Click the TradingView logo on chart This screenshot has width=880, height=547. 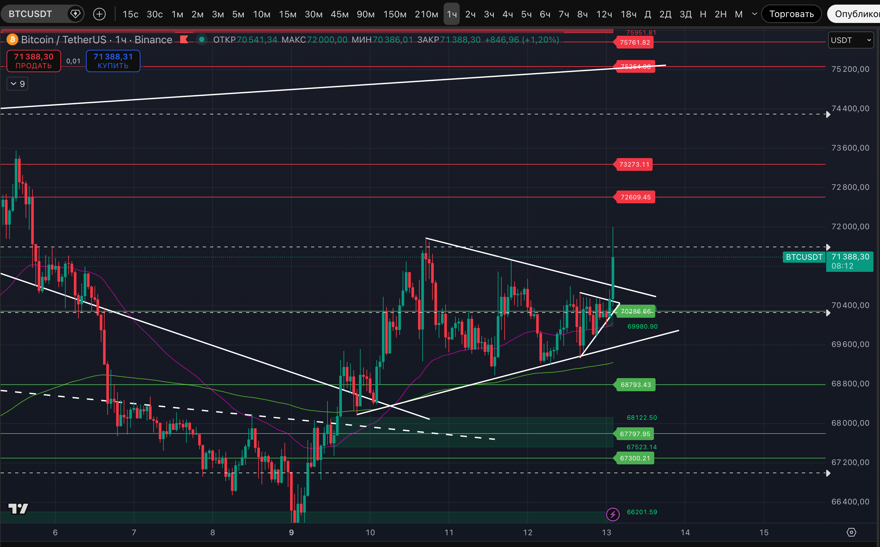[x=18, y=509]
